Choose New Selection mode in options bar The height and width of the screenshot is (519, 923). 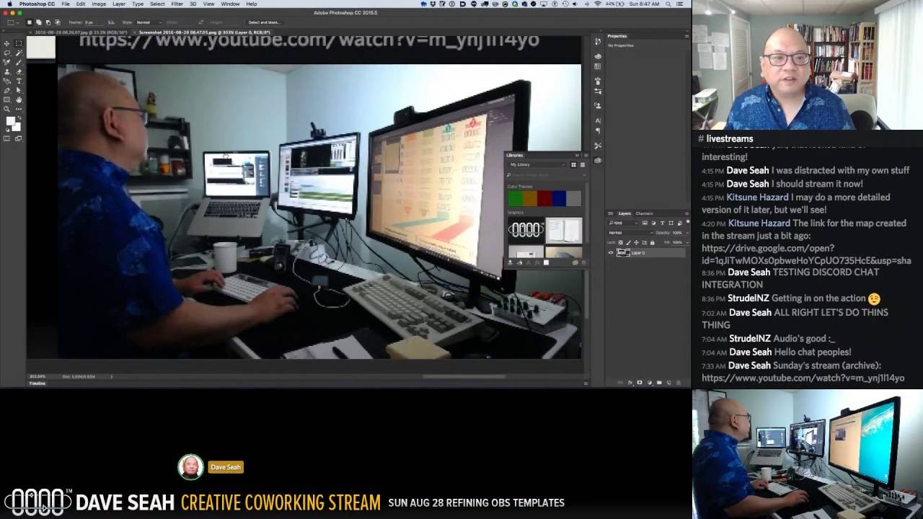(x=30, y=22)
